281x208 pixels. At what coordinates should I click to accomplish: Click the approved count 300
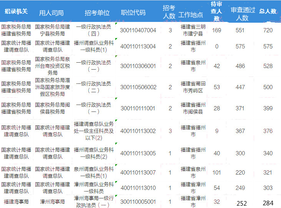tap(240, 153)
